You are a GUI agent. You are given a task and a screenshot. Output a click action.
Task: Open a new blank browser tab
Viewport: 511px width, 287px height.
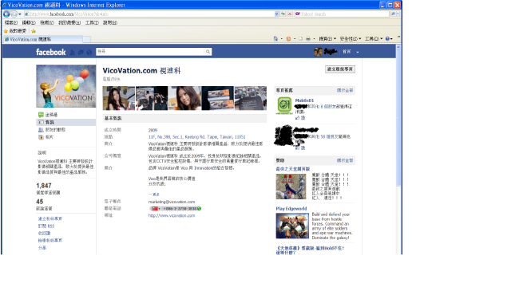pos(87,39)
